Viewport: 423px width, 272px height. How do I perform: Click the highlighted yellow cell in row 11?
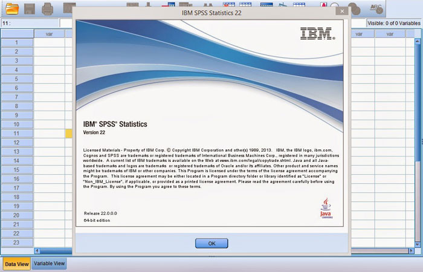pos(69,134)
